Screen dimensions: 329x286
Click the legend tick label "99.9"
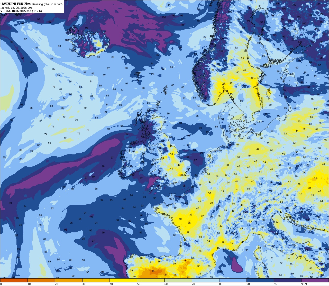304,284
